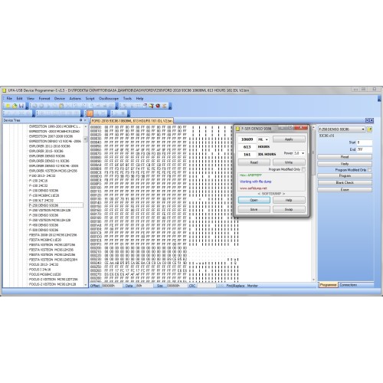
Task: Click the close document icon above the programmer panel
Action: [x=372, y=120]
